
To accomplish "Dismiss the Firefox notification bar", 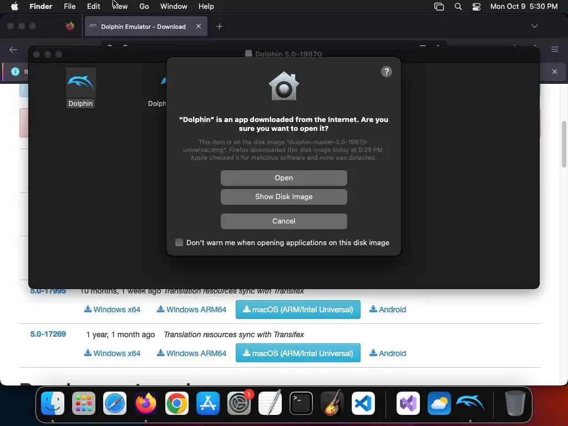I will coord(555,72).
